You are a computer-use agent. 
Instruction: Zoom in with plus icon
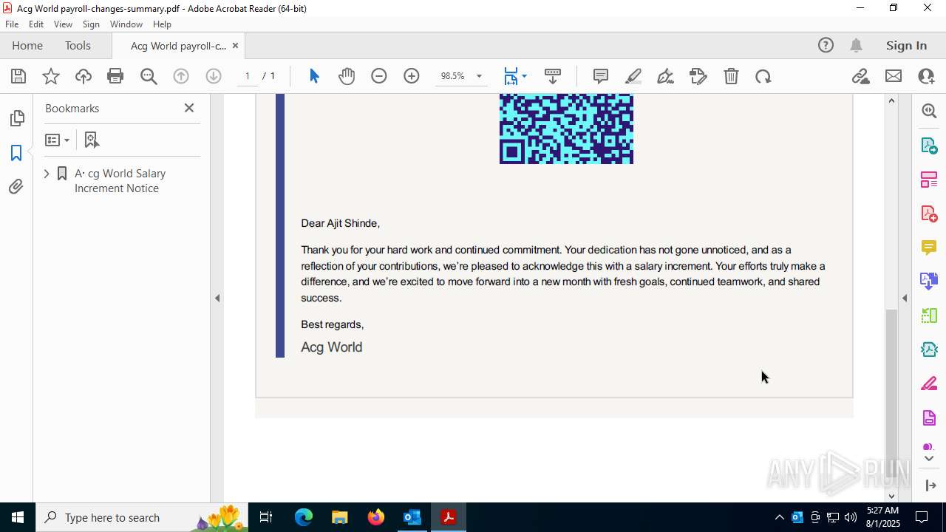tap(412, 76)
